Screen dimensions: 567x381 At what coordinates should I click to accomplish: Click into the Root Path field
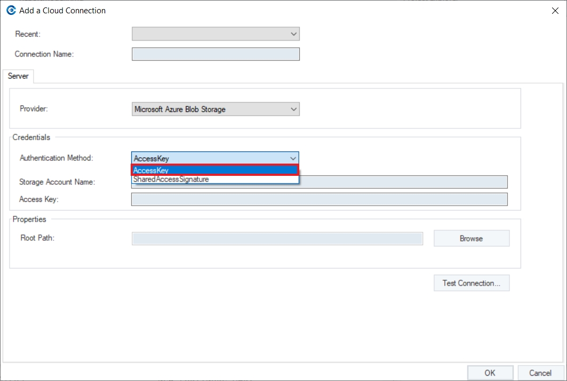click(x=277, y=238)
